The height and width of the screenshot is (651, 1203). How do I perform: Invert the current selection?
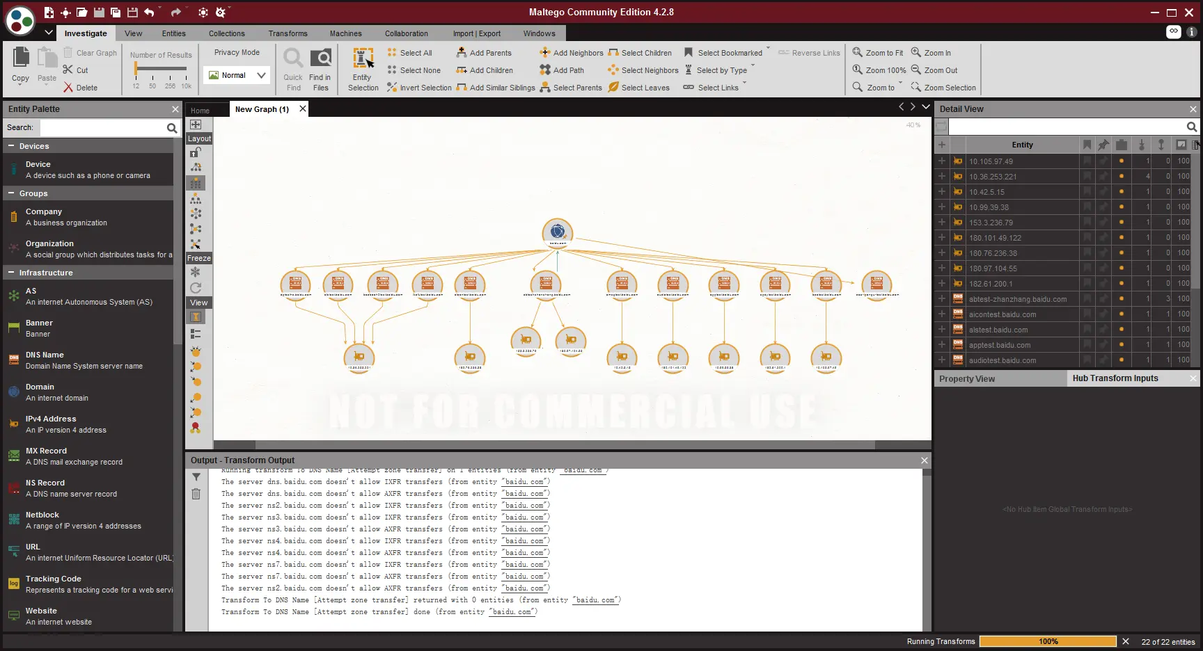coord(419,88)
